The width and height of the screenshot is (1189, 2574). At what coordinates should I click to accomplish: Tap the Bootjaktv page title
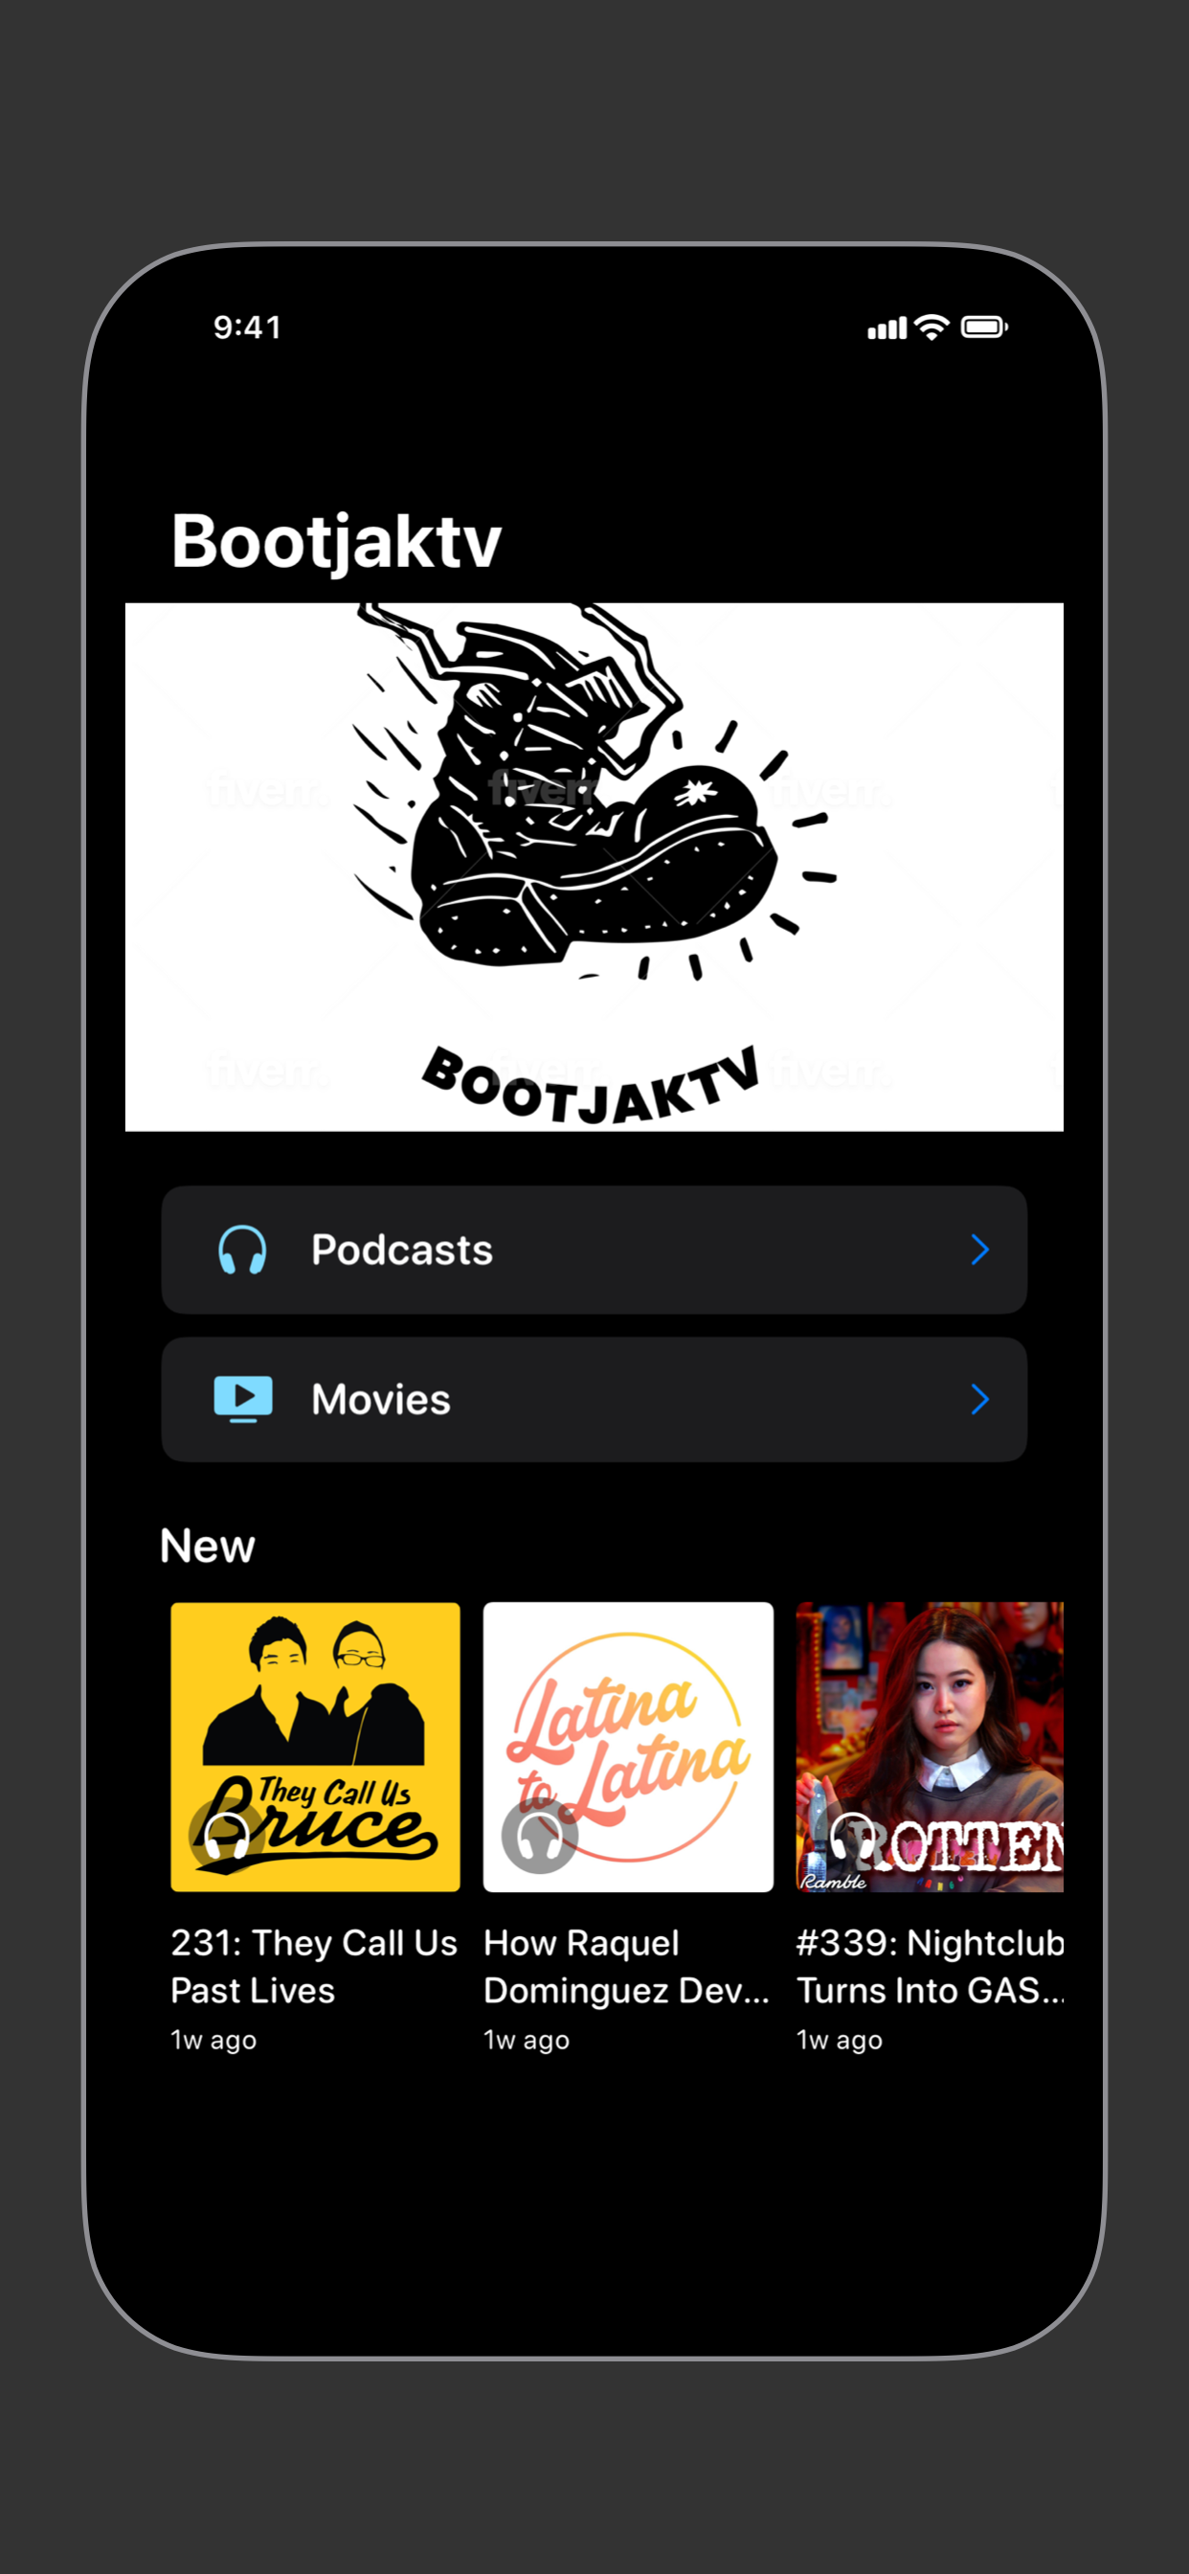[x=336, y=542]
